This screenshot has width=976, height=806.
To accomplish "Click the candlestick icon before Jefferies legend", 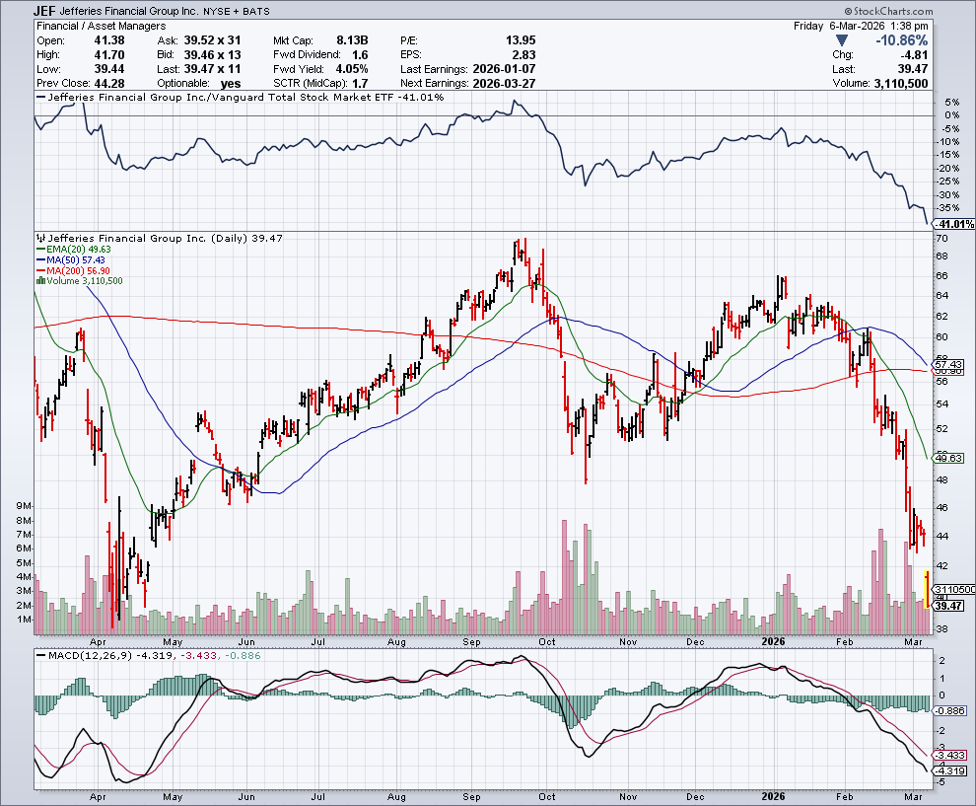I will pyautogui.click(x=39, y=238).
